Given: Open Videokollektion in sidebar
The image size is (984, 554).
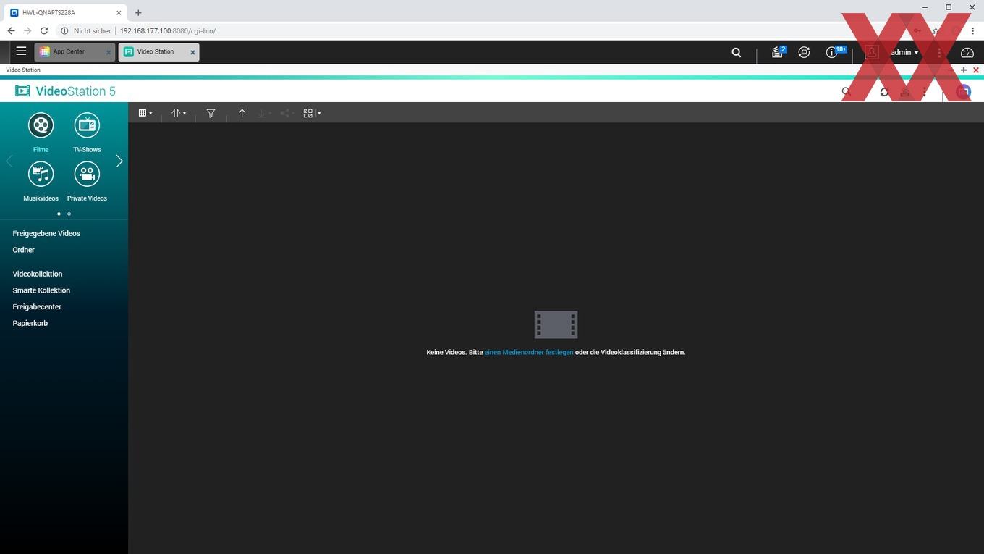Looking at the screenshot, I should (38, 274).
